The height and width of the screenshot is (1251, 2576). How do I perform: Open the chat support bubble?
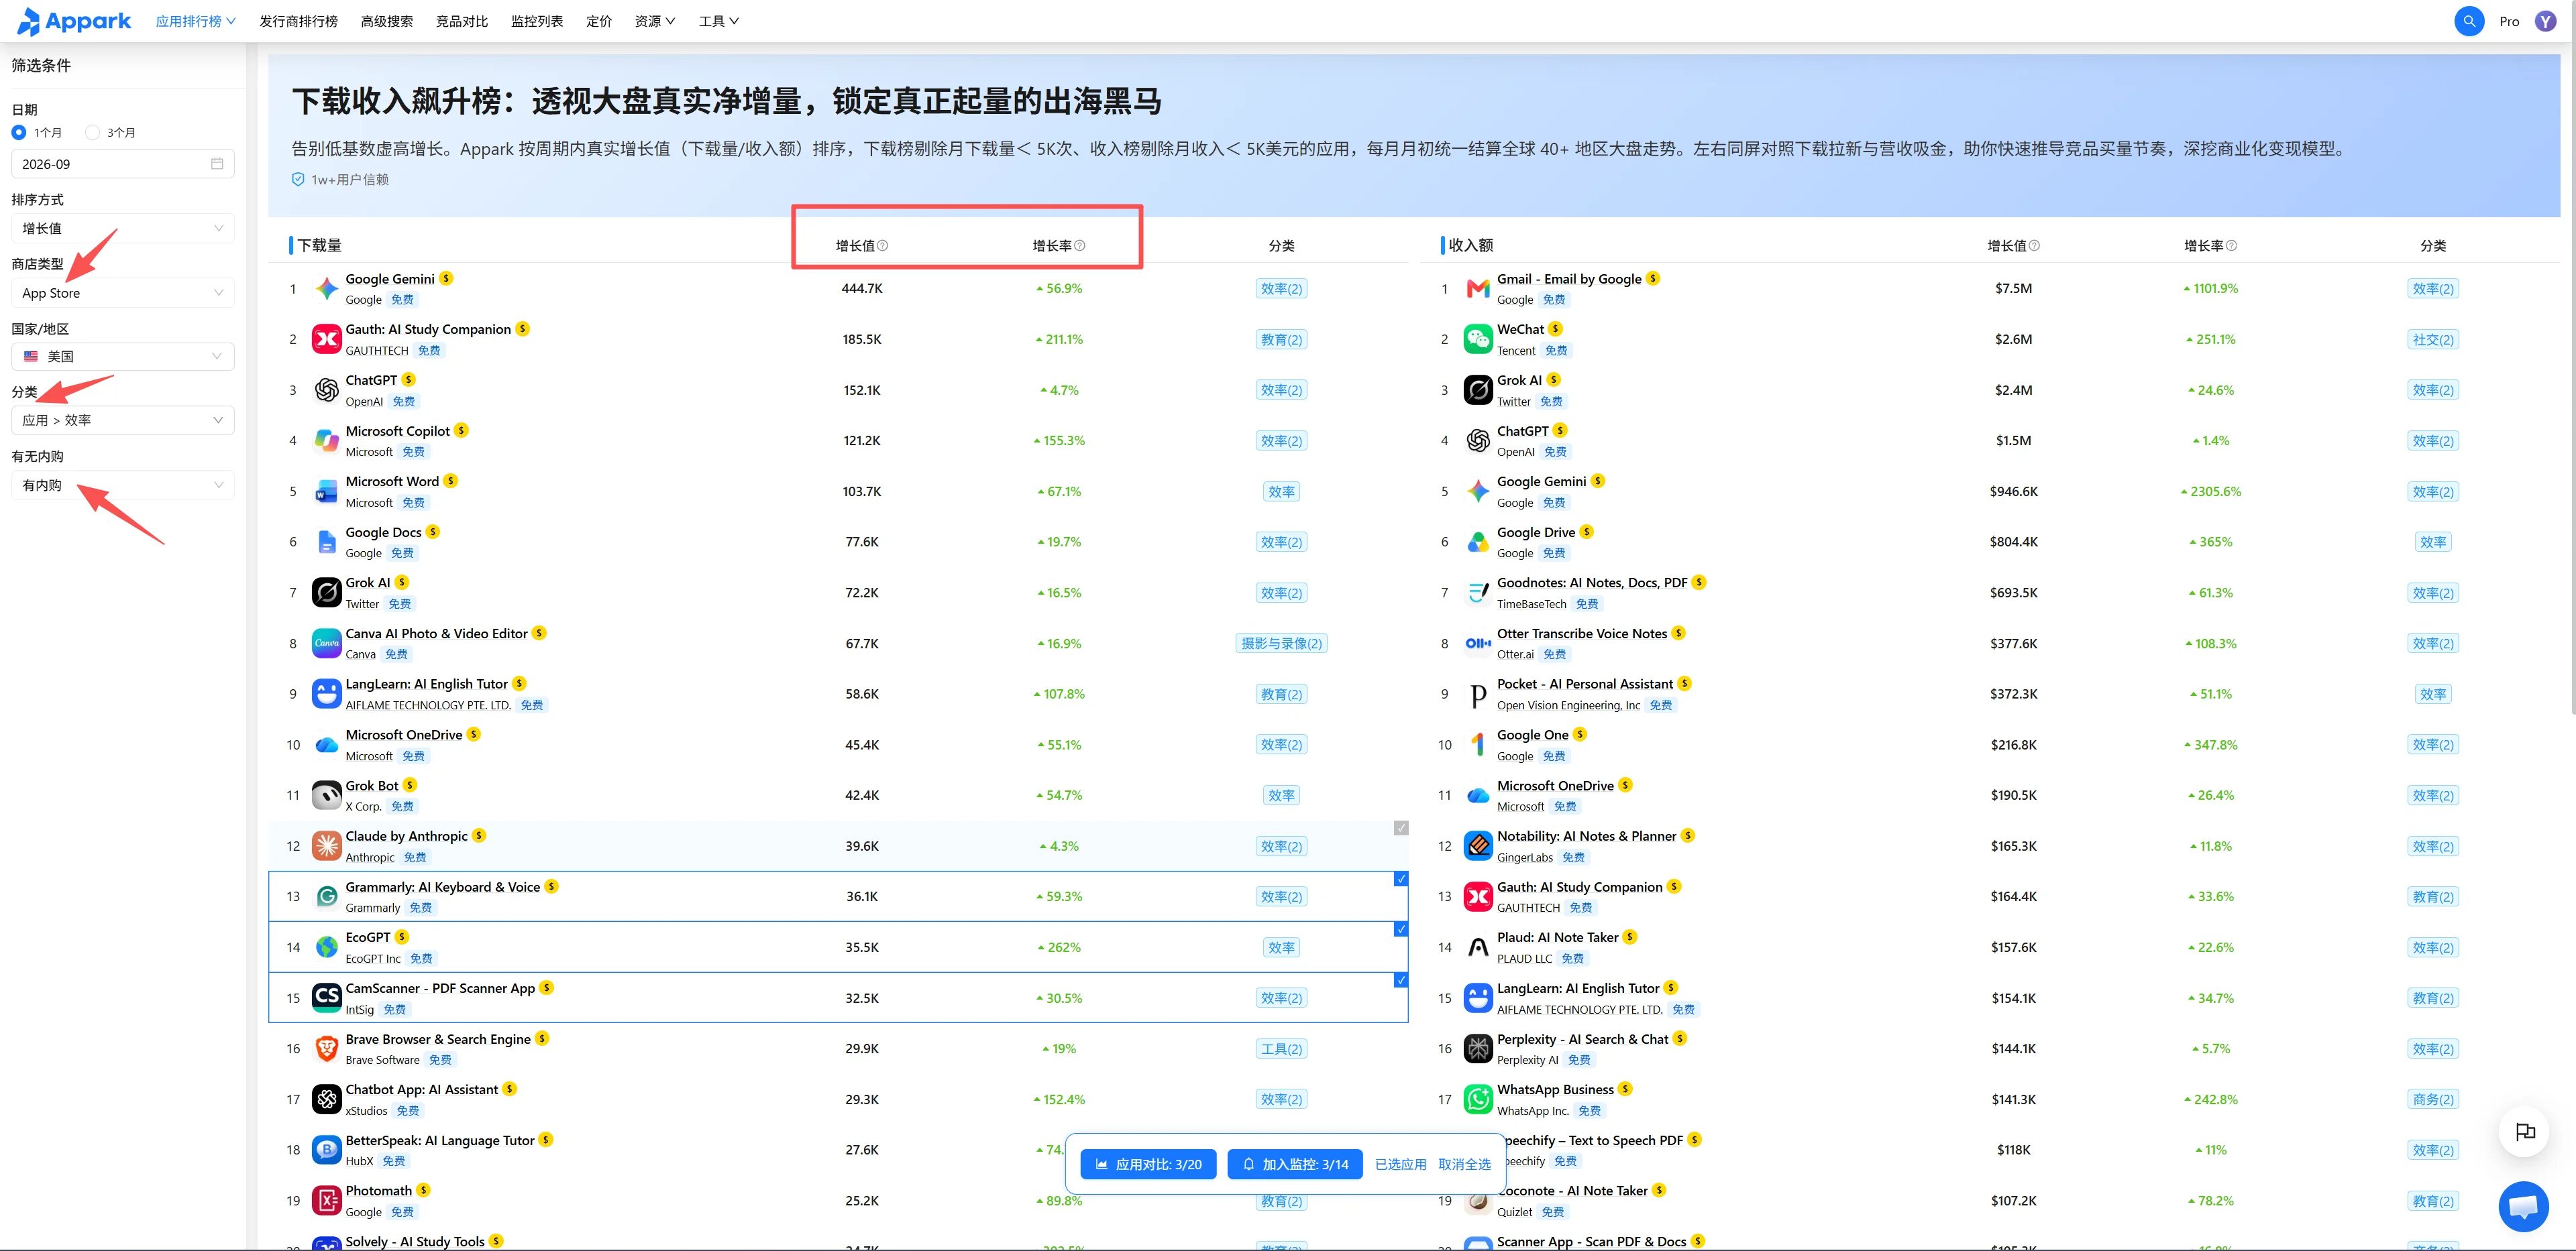click(x=2523, y=1206)
